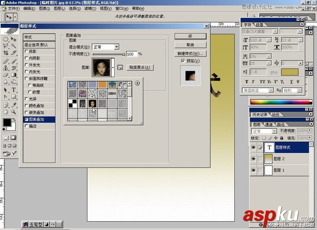The height and width of the screenshot is (230, 317).
Task: Enable the 斜面和浮雕 bevel checkbox
Action: (x=26, y=78)
